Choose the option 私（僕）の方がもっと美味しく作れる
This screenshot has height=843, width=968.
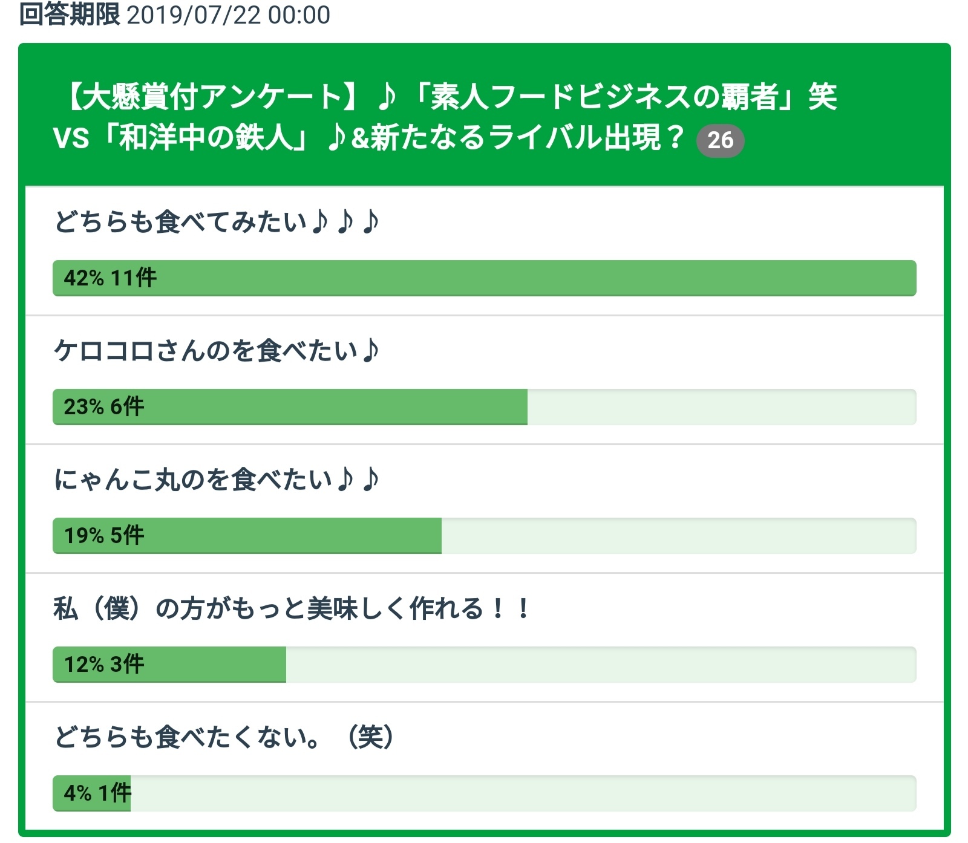click(292, 608)
